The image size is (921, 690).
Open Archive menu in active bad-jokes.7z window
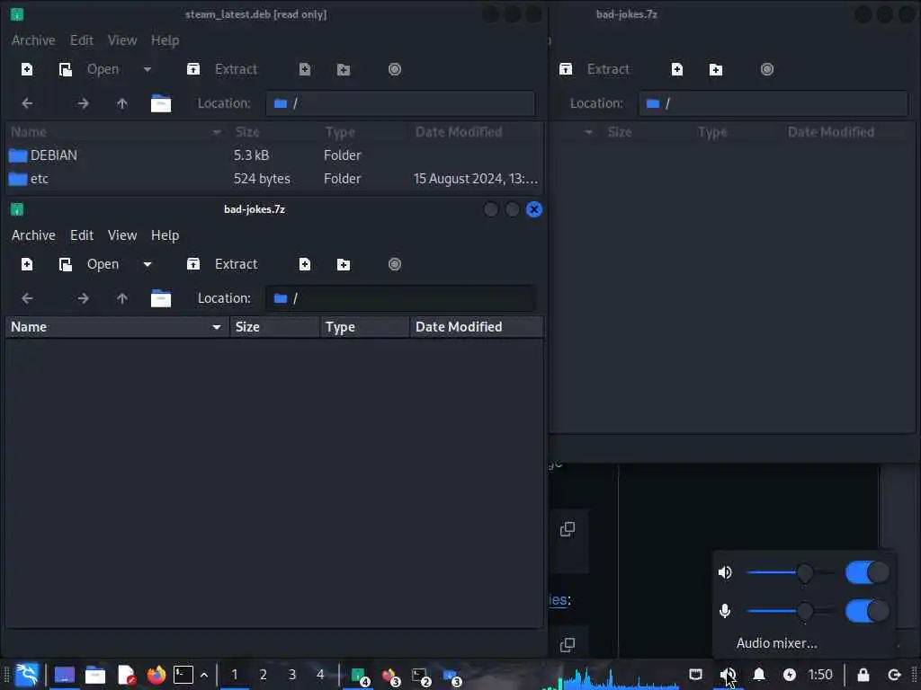click(33, 235)
